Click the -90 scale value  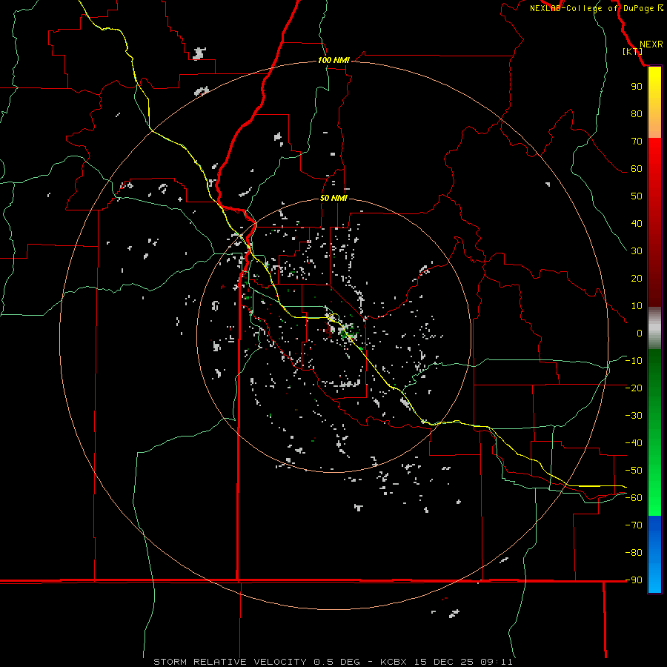634,580
